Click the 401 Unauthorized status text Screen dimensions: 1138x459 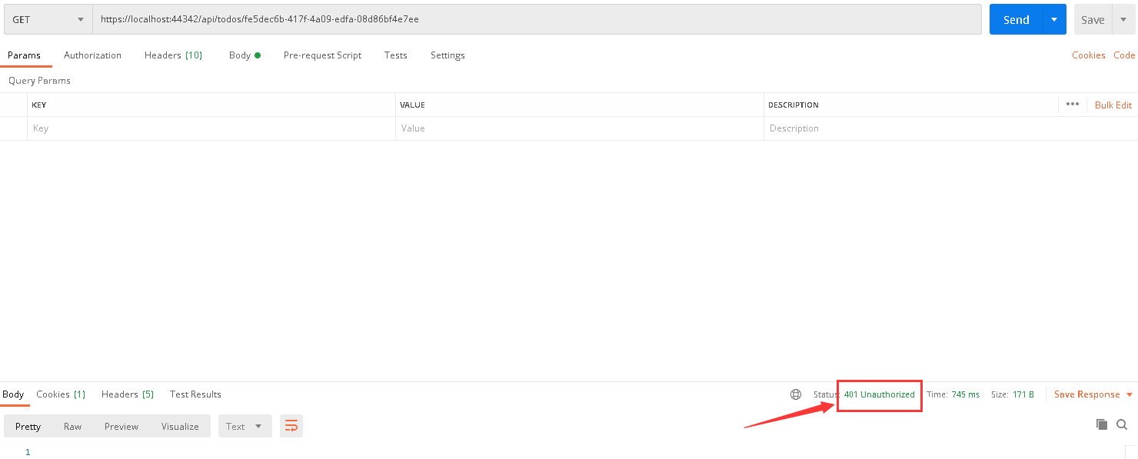[880, 394]
